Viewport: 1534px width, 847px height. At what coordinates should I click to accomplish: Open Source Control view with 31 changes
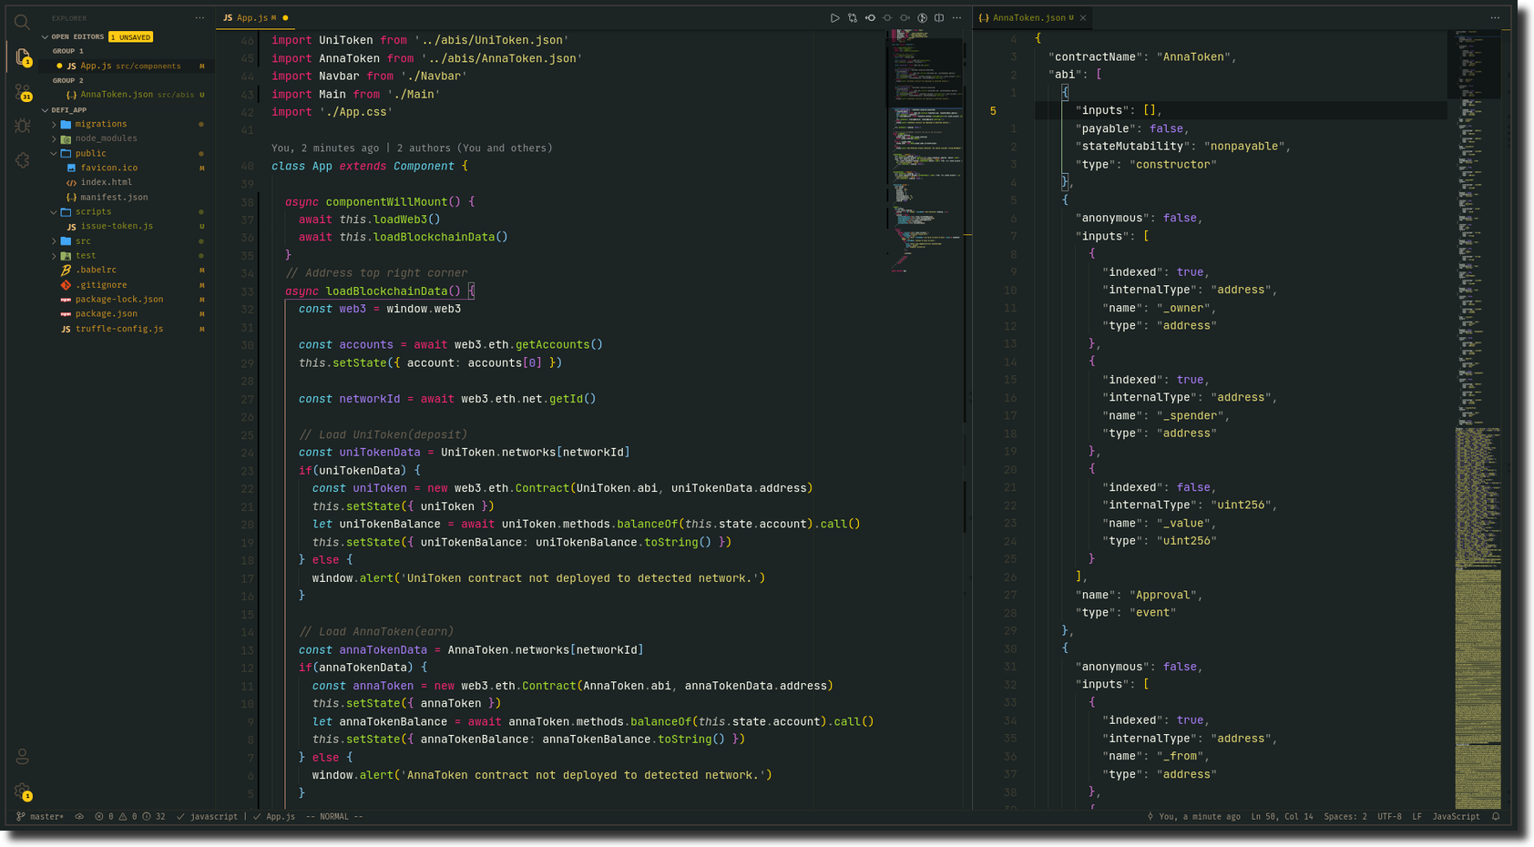(23, 92)
